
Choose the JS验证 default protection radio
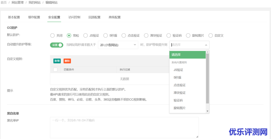pyautogui.click(x=85, y=35)
